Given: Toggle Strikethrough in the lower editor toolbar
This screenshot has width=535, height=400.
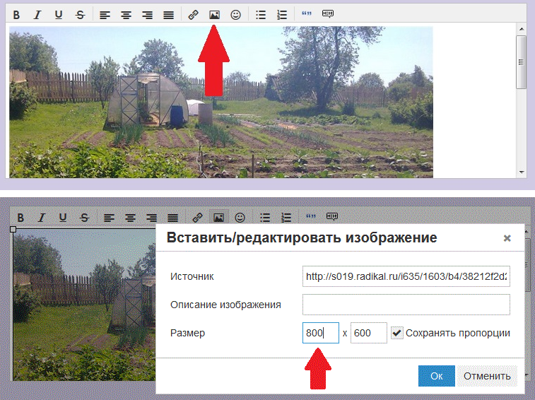Looking at the screenshot, I should [x=84, y=218].
